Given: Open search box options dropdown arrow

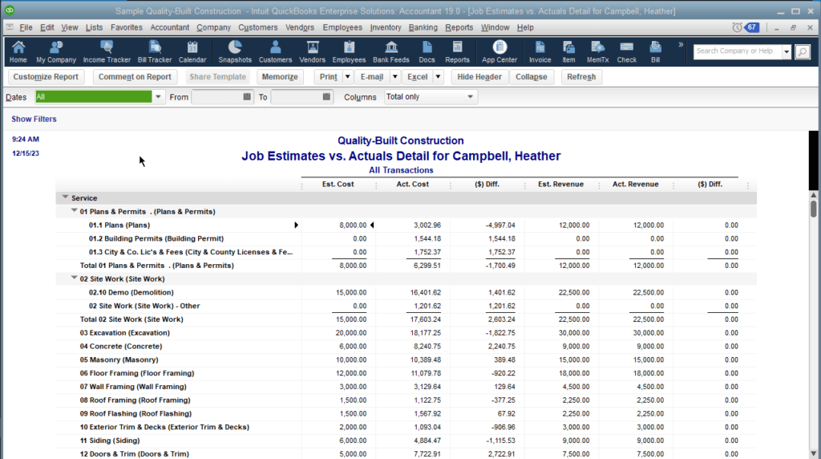Looking at the screenshot, I should [787, 51].
